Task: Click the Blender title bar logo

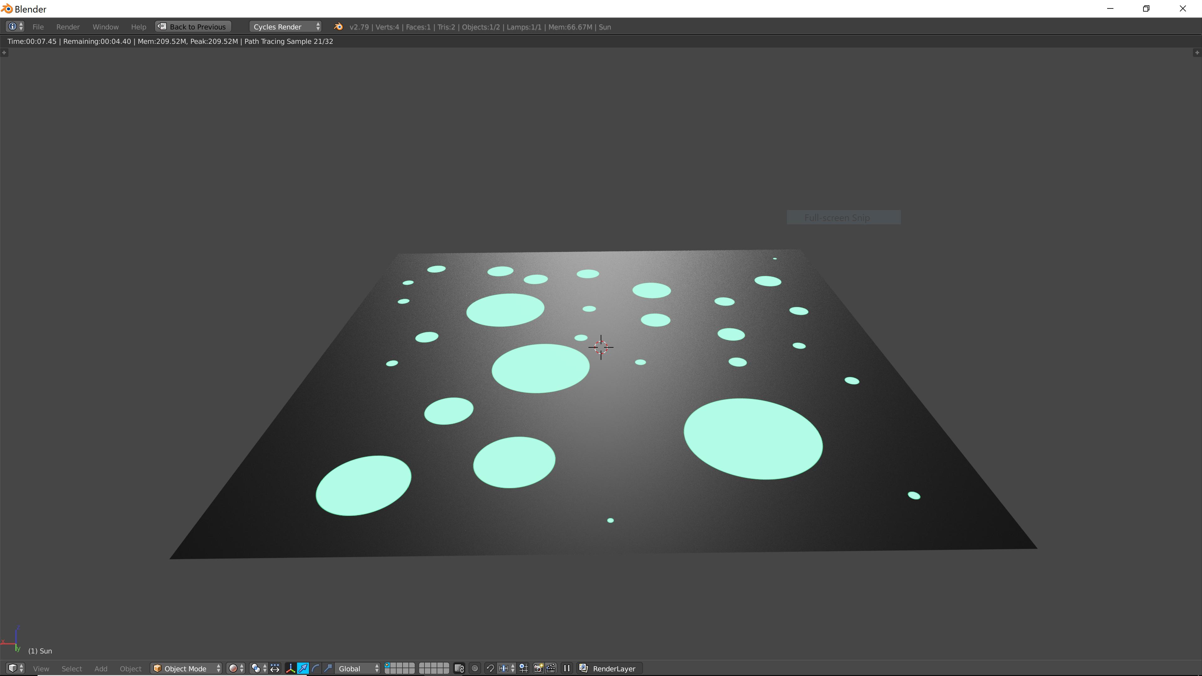Action: click(7, 9)
